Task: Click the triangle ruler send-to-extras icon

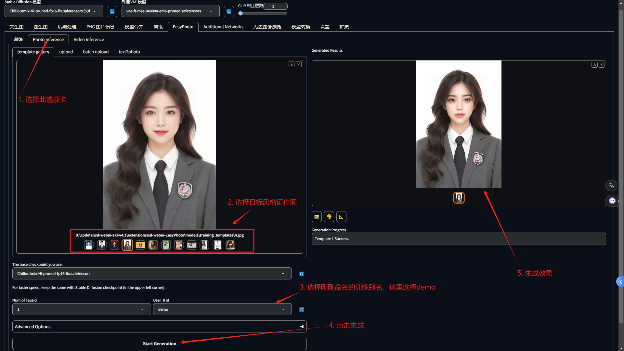Action: pos(341,217)
